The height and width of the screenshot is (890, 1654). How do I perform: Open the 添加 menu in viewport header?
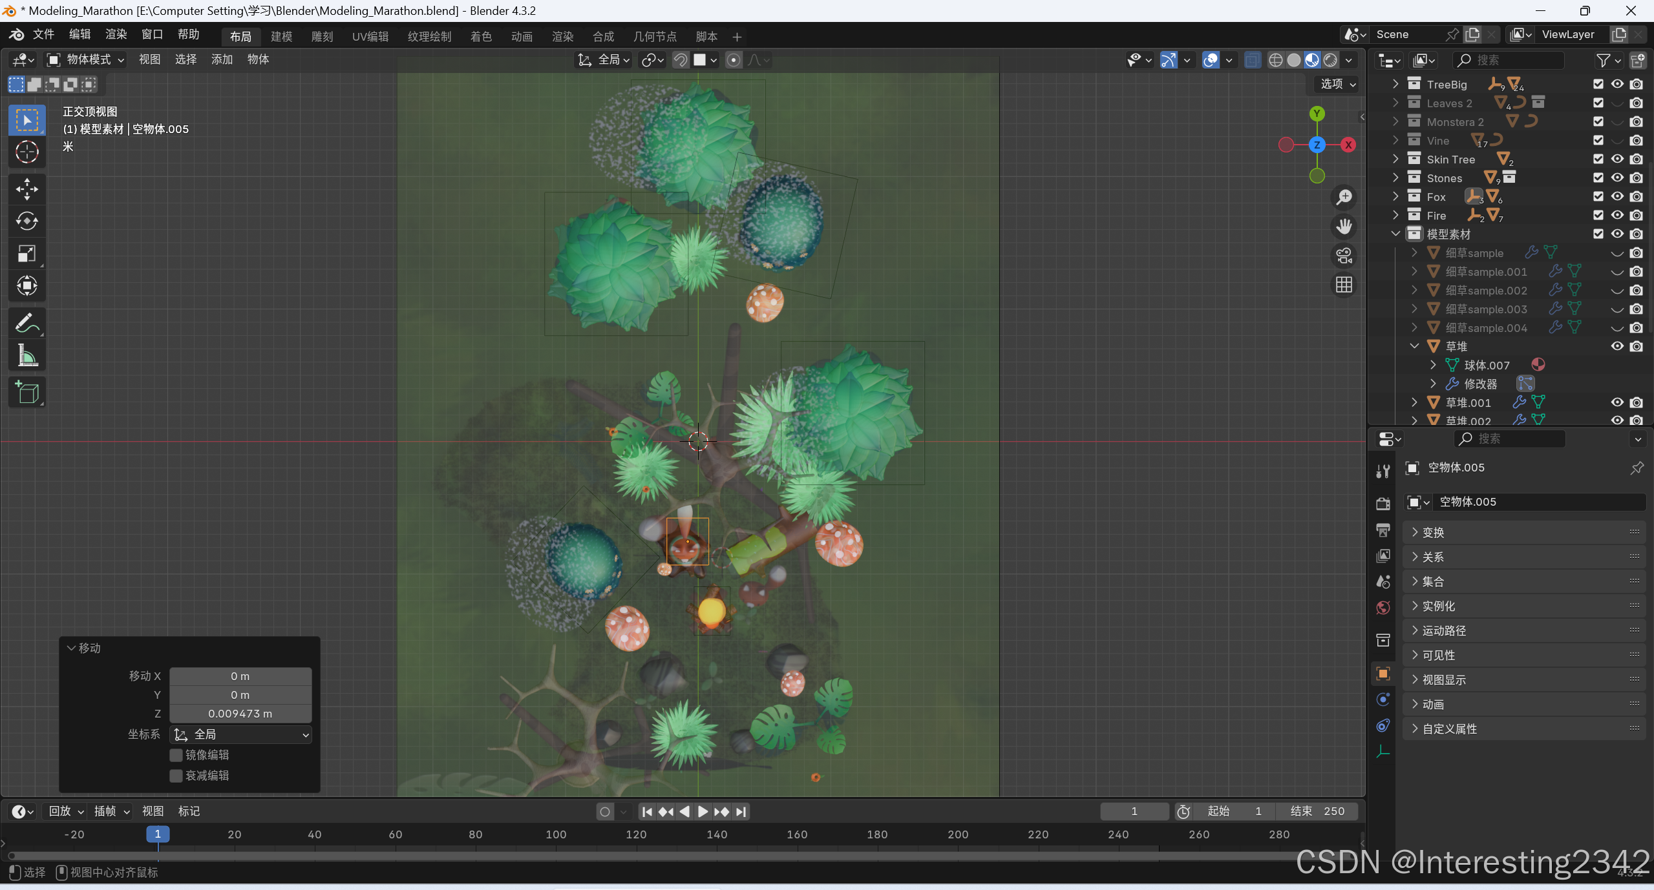click(222, 59)
